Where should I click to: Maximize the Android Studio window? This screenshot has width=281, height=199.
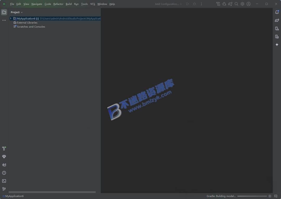click(266, 4)
